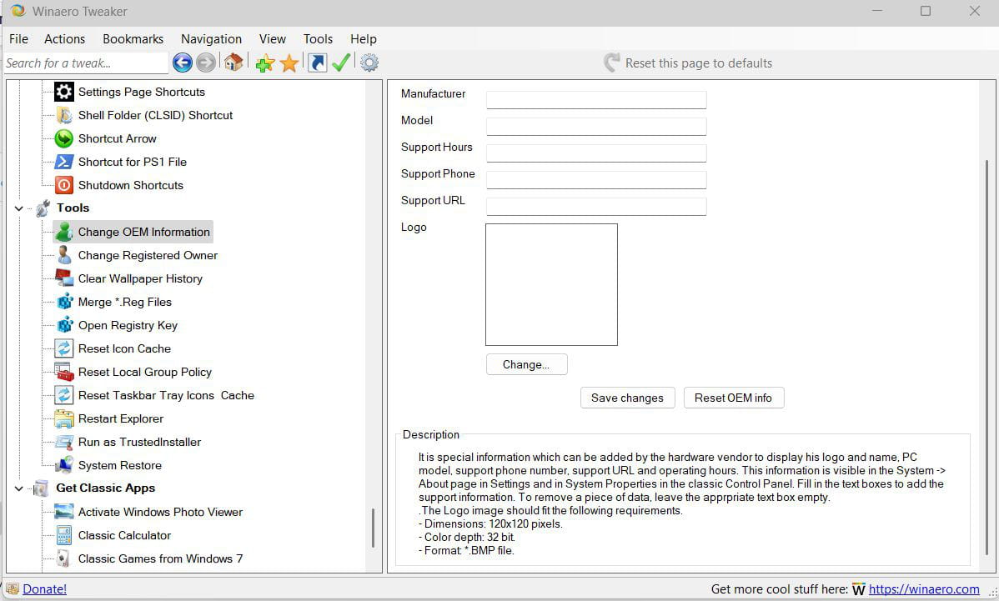The height and width of the screenshot is (601, 999).
Task: Click the Reset OEM info button
Action: 733,398
